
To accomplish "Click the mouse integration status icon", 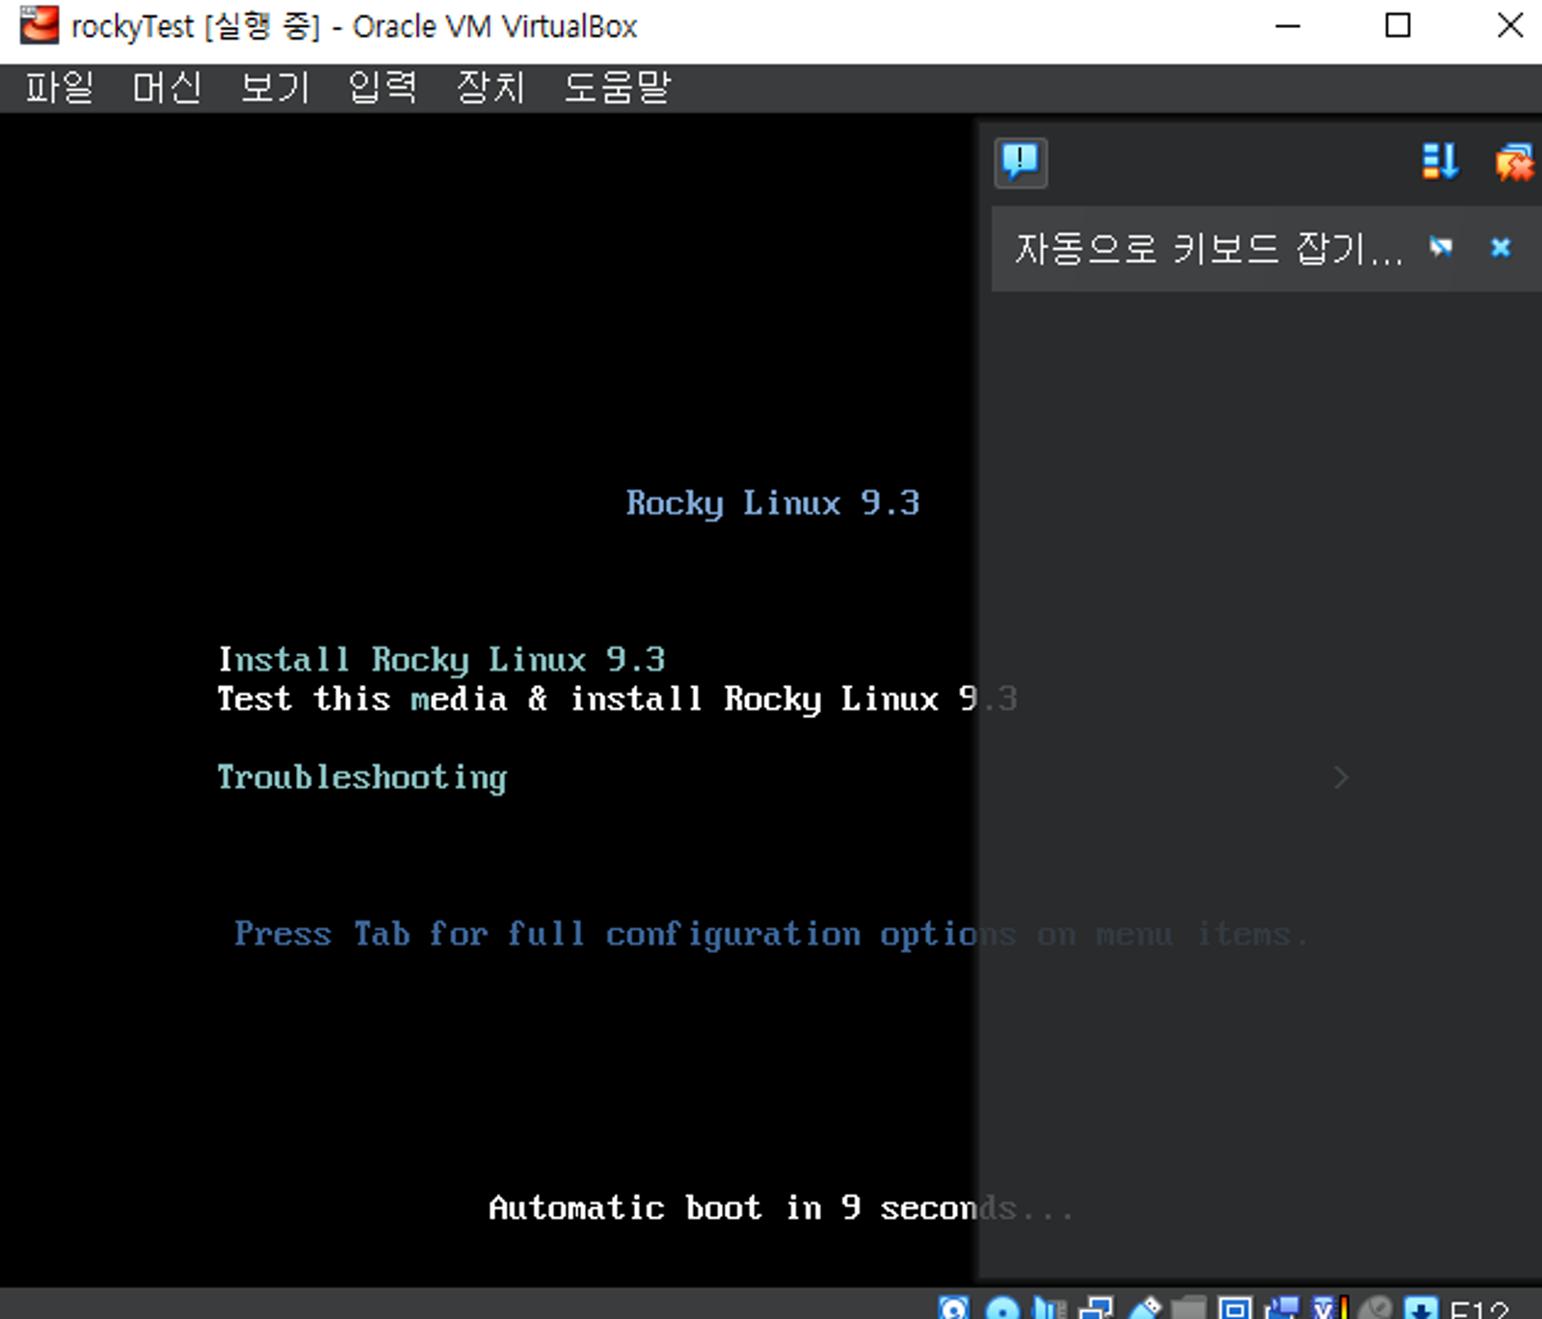I will tap(1376, 1308).
